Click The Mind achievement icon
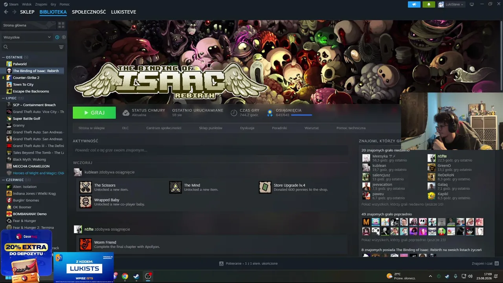Screen dimensions: 503x283 pyautogui.click(x=176, y=187)
